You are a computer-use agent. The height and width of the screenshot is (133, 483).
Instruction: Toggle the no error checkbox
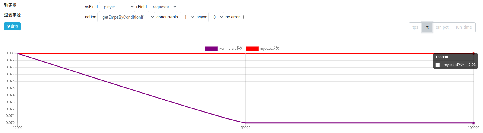tap(242, 17)
